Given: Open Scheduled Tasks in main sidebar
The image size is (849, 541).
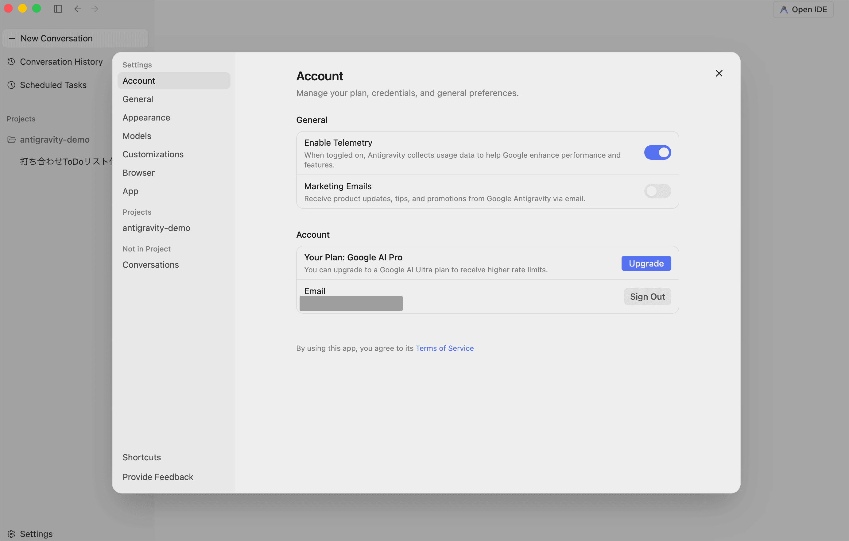Looking at the screenshot, I should point(53,85).
